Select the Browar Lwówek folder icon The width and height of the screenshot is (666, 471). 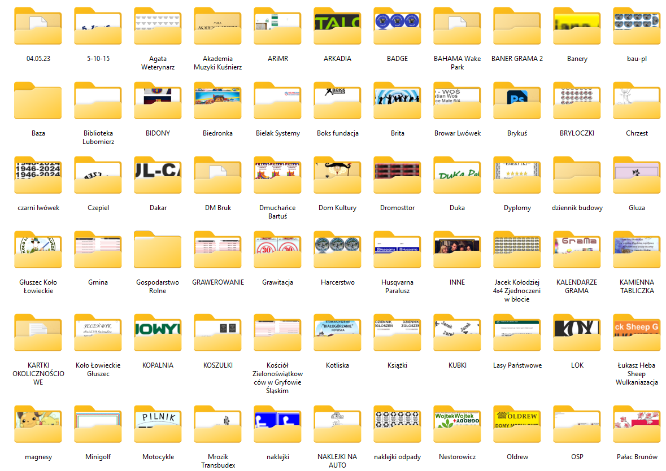pos(457,101)
